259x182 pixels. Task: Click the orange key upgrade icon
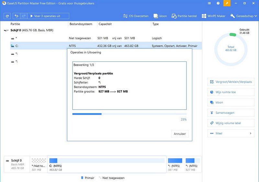pos(227,3)
